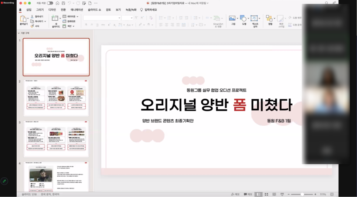Click the 복사하기 copy button
This screenshot has height=197, width=357.
click(x=37, y=21)
